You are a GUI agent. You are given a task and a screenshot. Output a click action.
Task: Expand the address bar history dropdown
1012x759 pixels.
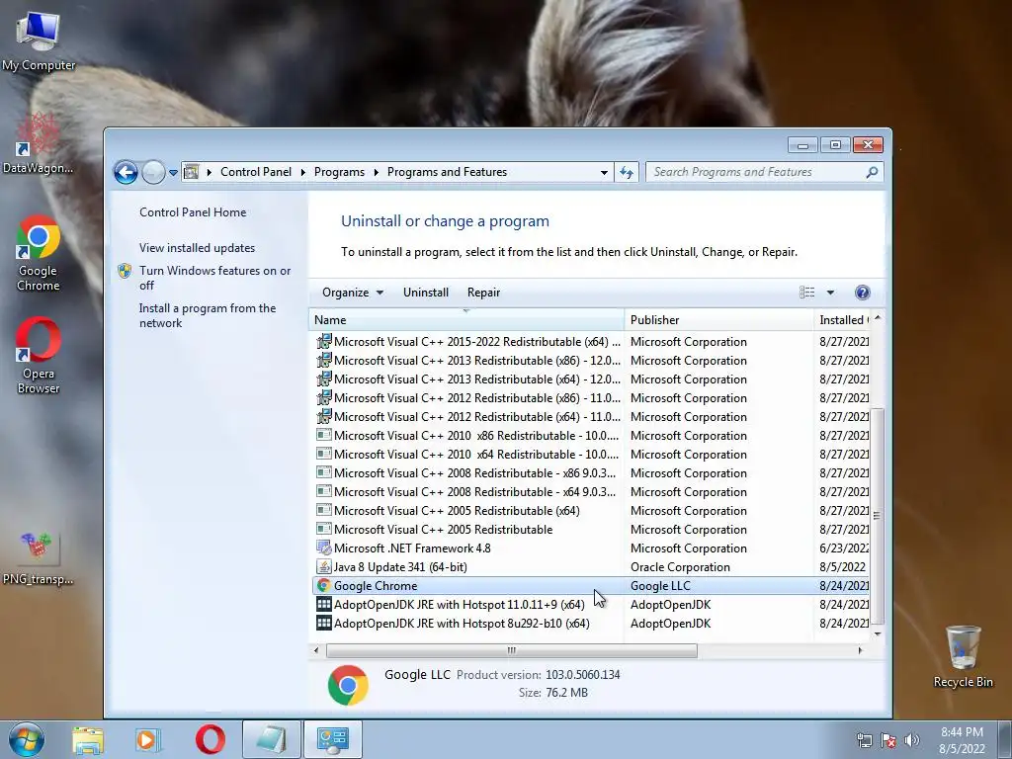(x=604, y=172)
